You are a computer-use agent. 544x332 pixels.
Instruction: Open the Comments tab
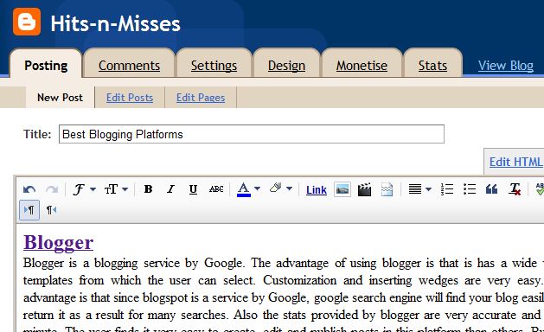[129, 65]
